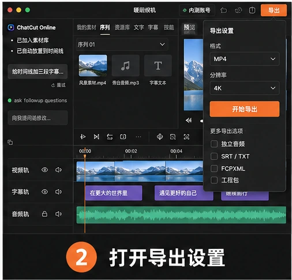The width and height of the screenshot is (292, 280).
Task: Toggle 视频轨 eye visibility icon
Action: coord(44,170)
